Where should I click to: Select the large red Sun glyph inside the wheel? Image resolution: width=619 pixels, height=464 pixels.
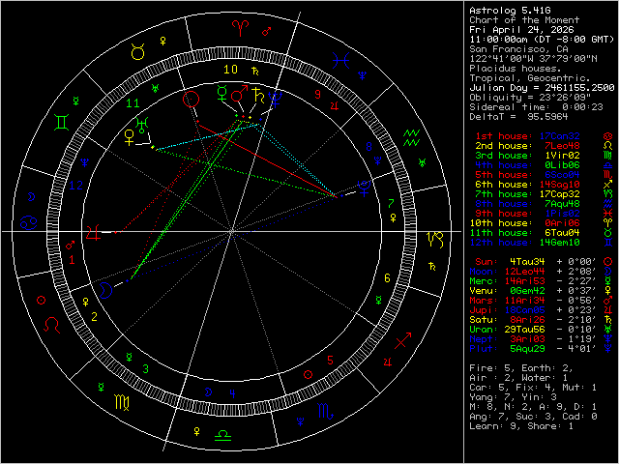click(x=192, y=99)
